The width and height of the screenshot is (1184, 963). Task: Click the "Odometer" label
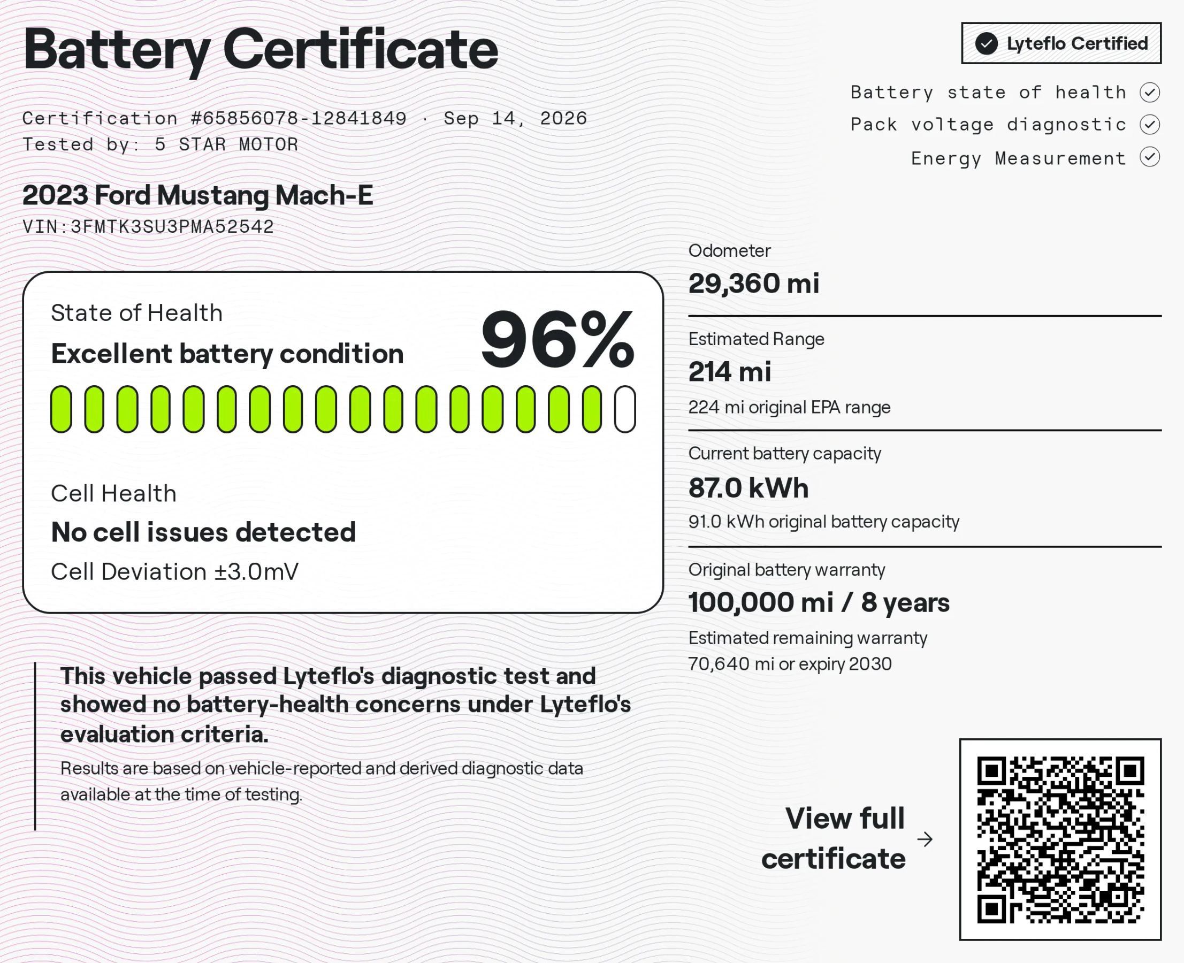click(x=729, y=251)
